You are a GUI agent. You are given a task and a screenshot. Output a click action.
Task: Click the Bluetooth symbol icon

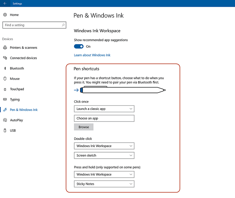(5, 68)
